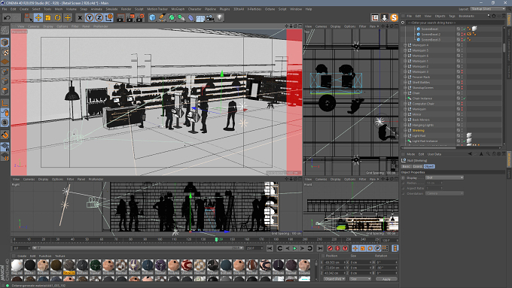Expand the Trouser Rack object
512x288 pixels.
click(x=405, y=77)
